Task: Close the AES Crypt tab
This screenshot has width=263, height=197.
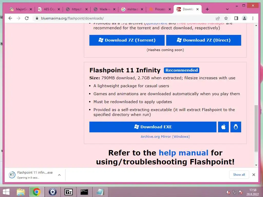Action: pyautogui.click(x=59, y=9)
